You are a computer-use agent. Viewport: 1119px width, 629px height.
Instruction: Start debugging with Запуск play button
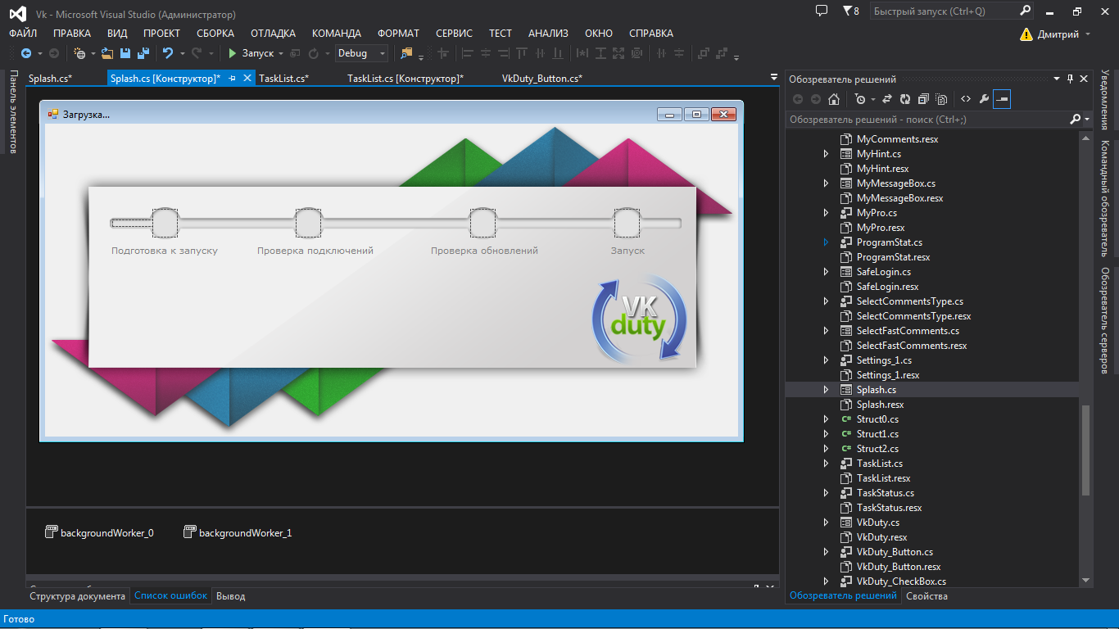coord(251,53)
